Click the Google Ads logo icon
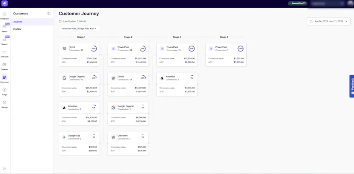 64,137
